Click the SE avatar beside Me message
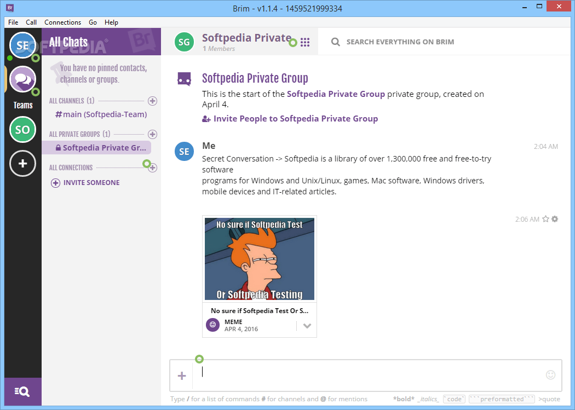 184,151
